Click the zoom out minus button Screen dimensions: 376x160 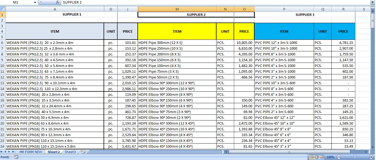[x=339, y=157]
